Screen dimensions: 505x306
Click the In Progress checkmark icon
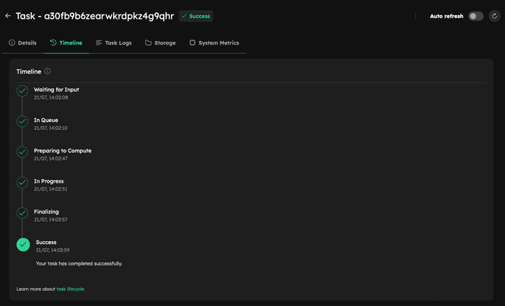click(22, 183)
